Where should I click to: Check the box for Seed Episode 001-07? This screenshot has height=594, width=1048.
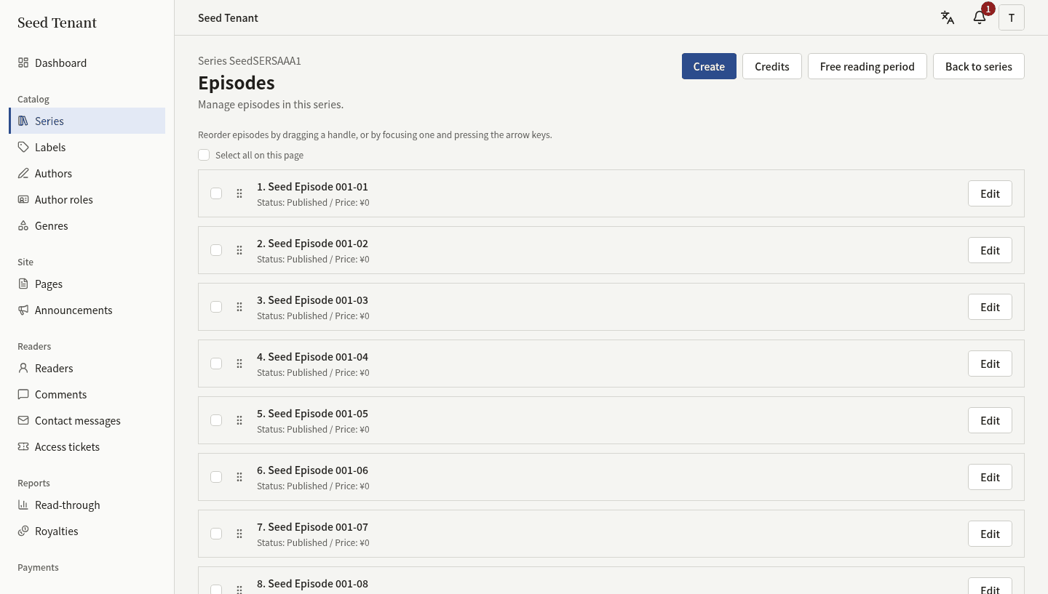[216, 534]
